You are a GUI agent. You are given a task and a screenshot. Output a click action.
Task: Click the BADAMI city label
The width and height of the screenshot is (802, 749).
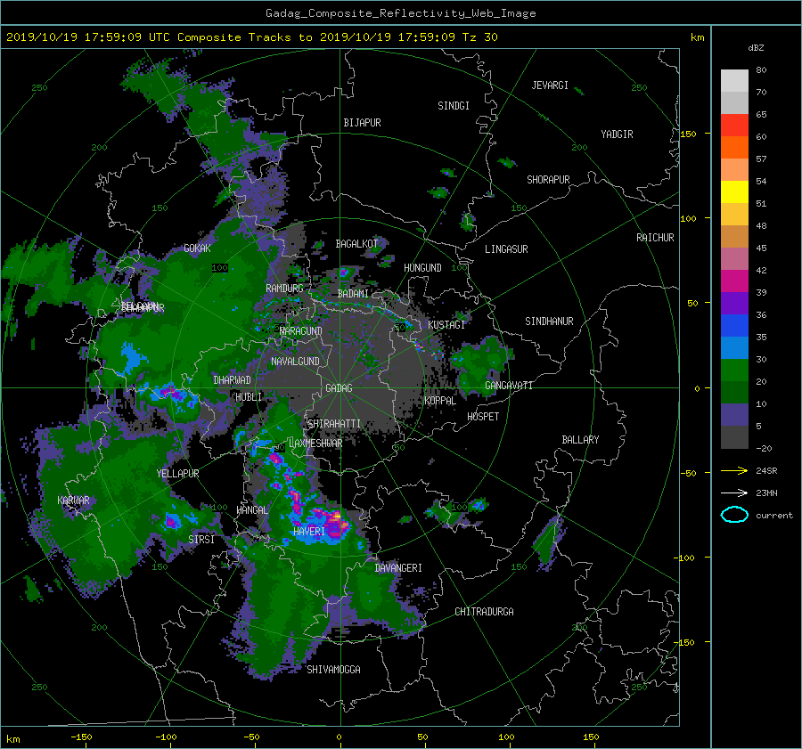(x=353, y=294)
